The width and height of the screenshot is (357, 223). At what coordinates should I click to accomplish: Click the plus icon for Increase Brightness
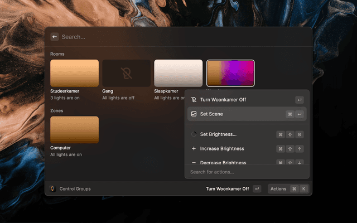click(194, 149)
